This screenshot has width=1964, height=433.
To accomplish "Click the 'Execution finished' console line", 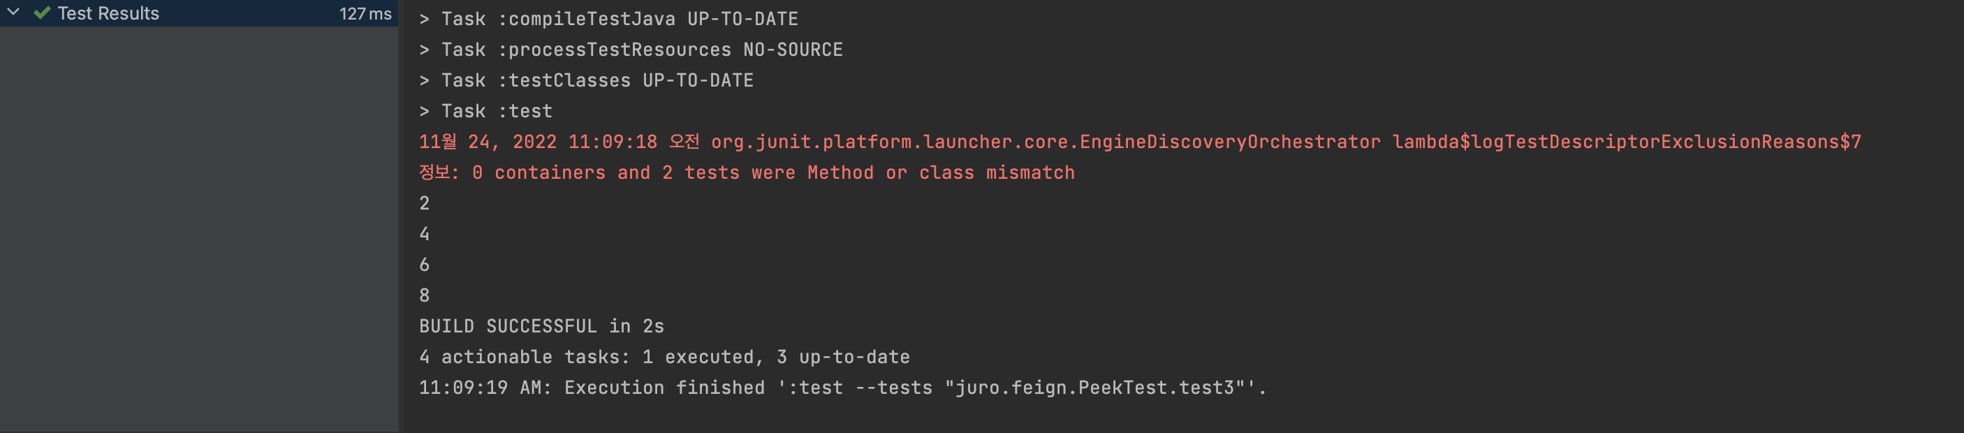I will [842, 388].
